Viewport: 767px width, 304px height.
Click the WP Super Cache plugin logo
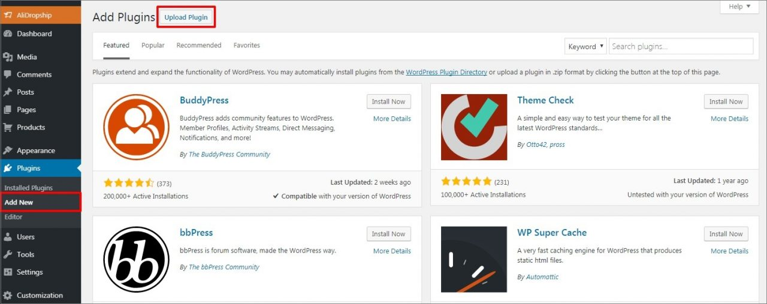coord(473,259)
